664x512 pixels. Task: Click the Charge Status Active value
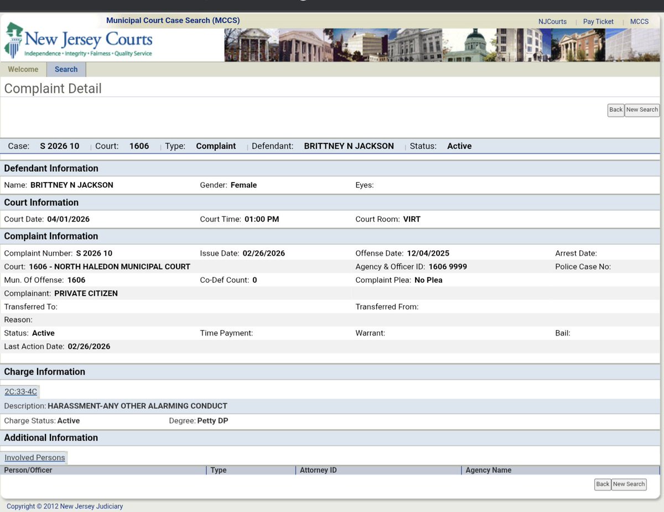(x=69, y=421)
